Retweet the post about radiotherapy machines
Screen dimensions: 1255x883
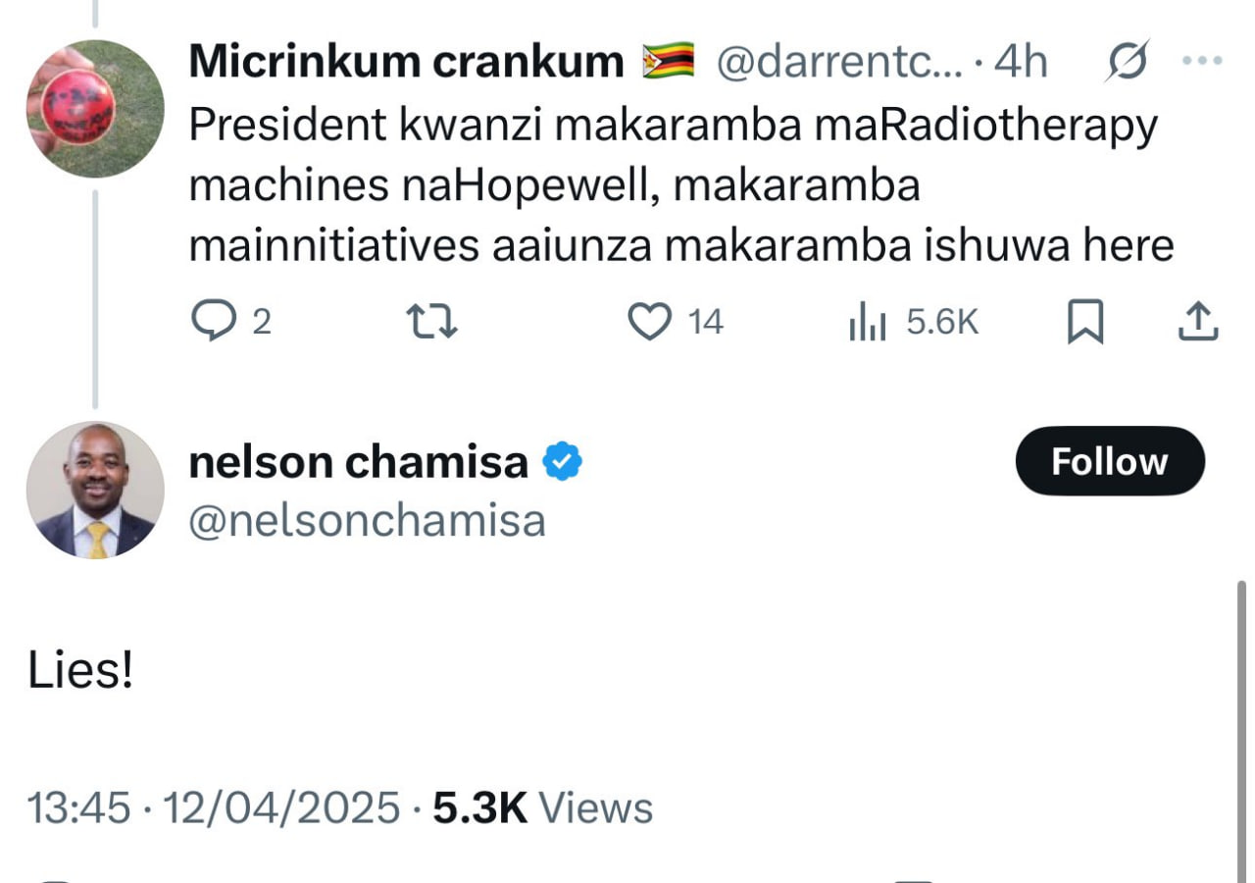[429, 320]
